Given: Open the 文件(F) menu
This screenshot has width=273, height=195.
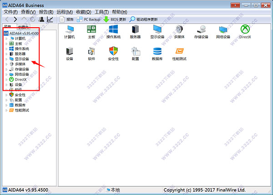Looking at the screenshot, I should click(11, 12).
